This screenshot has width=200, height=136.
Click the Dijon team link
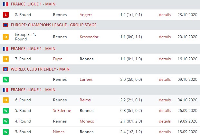(58, 59)
